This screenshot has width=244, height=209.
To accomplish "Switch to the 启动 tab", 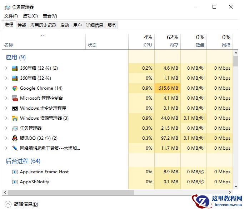I will [65, 25].
